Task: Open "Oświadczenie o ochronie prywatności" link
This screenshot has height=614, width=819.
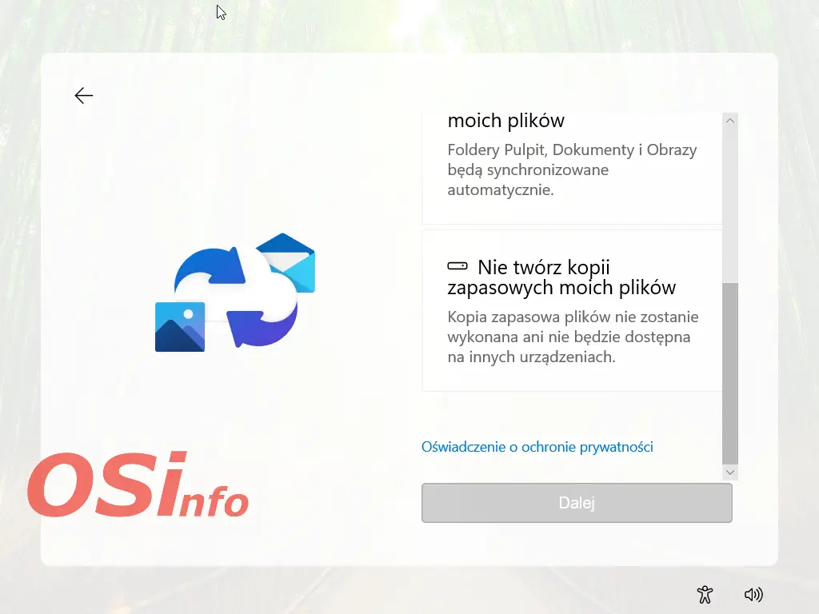Action: (537, 447)
